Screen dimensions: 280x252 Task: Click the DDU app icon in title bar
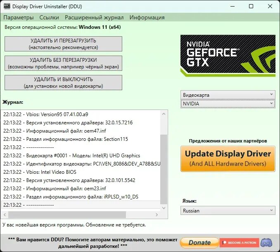pos(7,6)
